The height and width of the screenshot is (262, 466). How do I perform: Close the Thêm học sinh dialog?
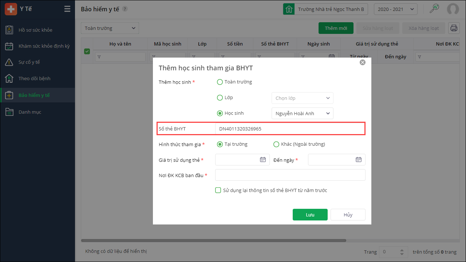click(363, 62)
